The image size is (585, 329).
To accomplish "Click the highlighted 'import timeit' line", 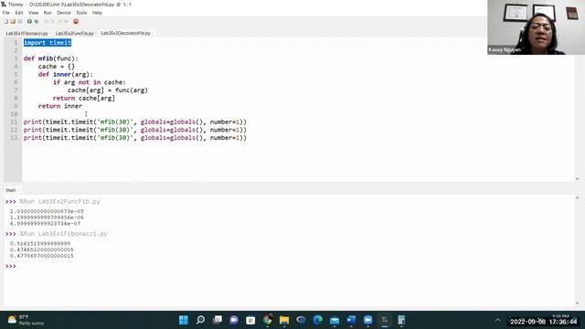I will point(48,43).
